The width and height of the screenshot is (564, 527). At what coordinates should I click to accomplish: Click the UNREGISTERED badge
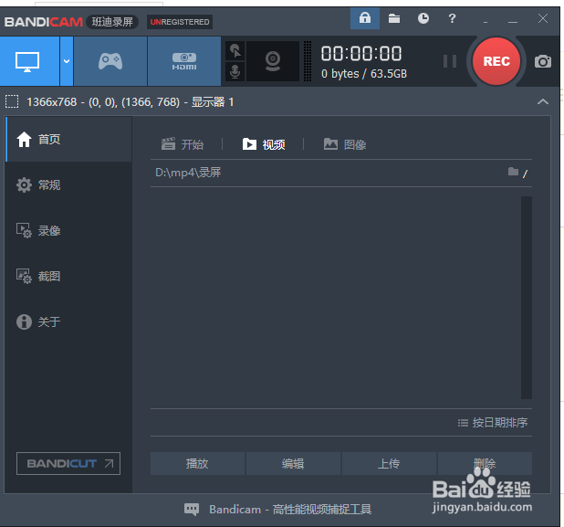pos(180,22)
